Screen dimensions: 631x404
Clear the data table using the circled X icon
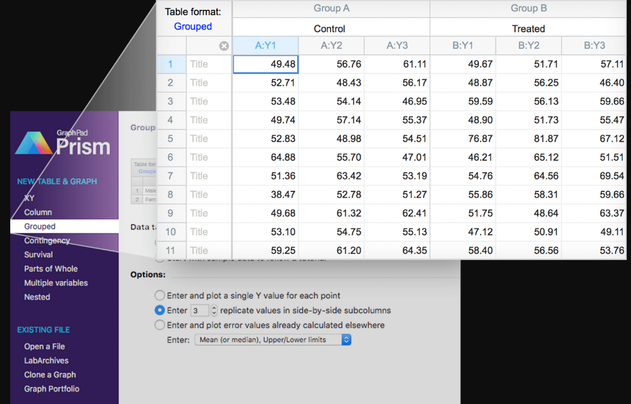(224, 46)
